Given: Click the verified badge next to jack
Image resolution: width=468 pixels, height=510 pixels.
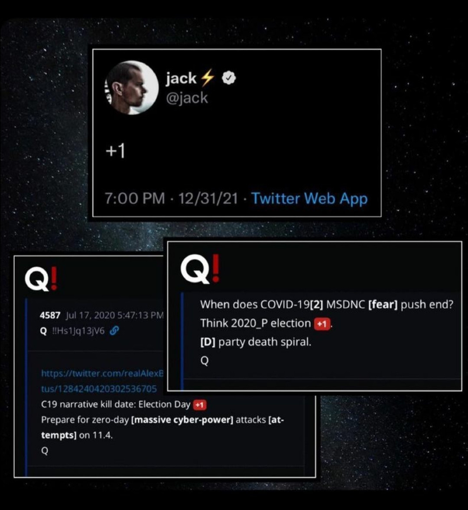Looking at the screenshot, I should point(229,78).
